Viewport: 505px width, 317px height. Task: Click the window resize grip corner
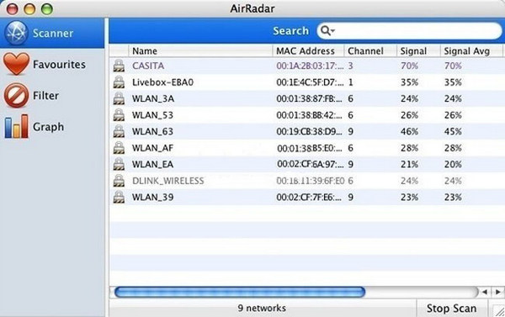498,310
